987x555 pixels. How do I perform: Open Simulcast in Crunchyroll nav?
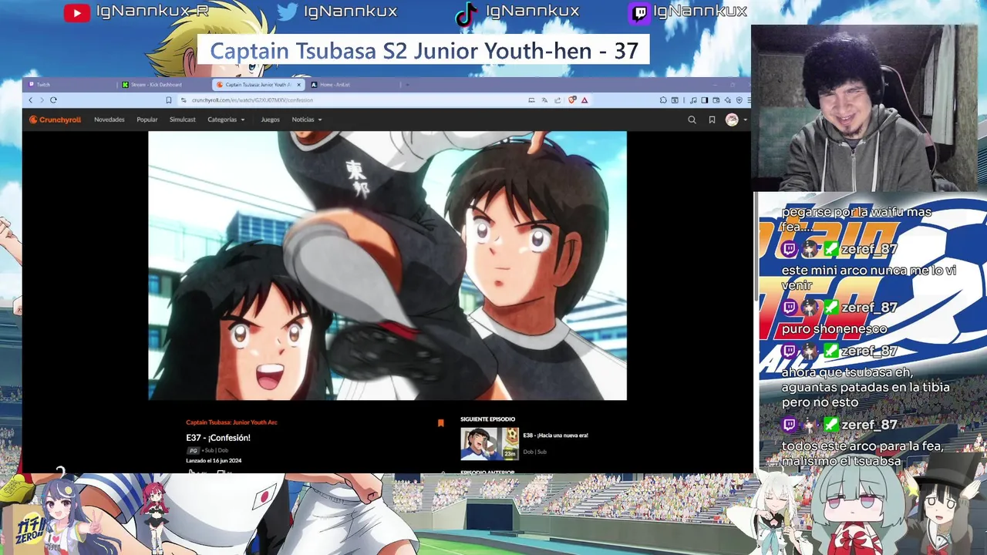(182, 119)
